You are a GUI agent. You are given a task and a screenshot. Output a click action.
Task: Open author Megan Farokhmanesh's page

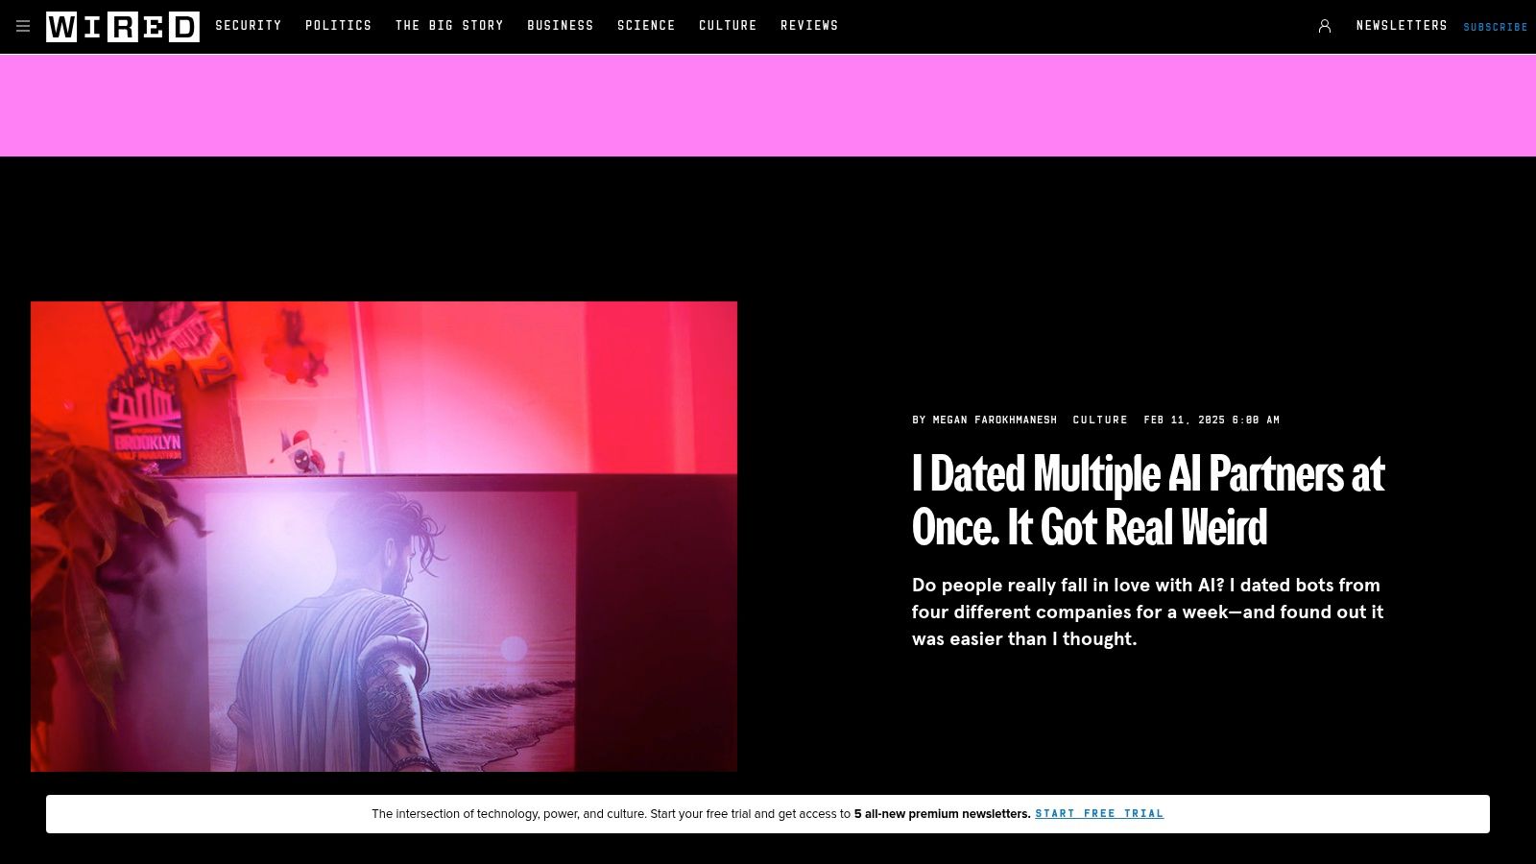tap(995, 420)
